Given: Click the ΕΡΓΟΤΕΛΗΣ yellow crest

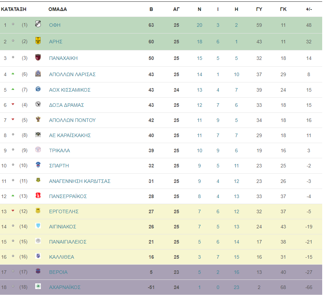Looking at the screenshot, I should point(38,210).
